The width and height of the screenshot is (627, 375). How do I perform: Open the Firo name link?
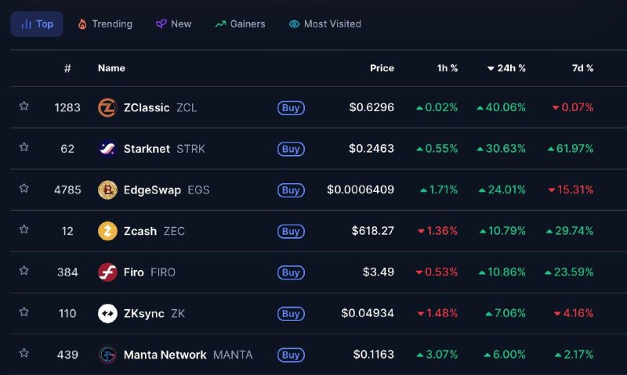[134, 272]
